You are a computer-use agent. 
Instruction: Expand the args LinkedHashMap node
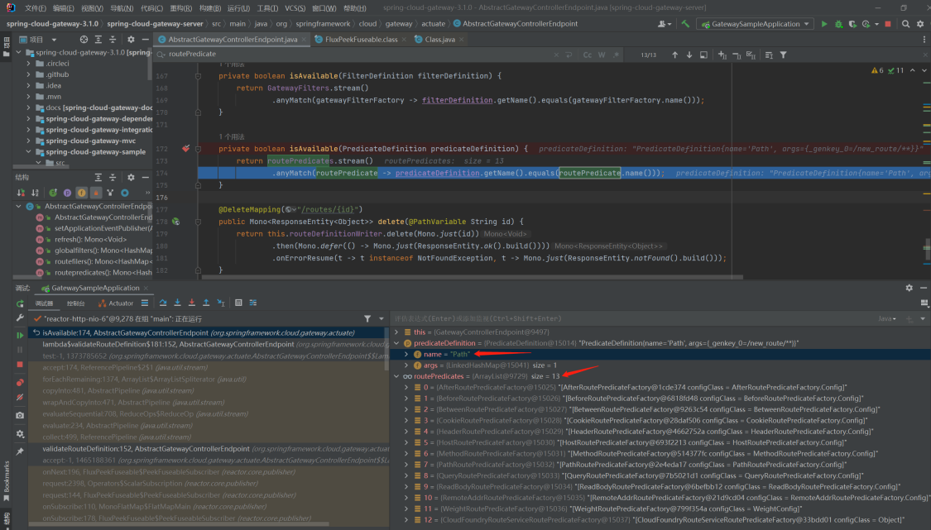tap(406, 365)
